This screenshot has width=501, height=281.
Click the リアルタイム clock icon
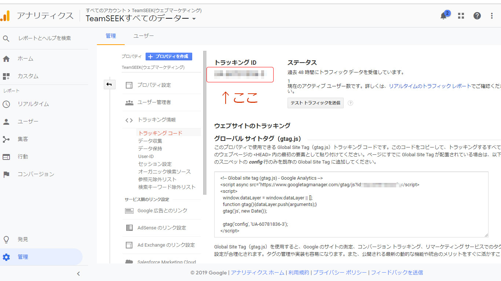click(6, 104)
